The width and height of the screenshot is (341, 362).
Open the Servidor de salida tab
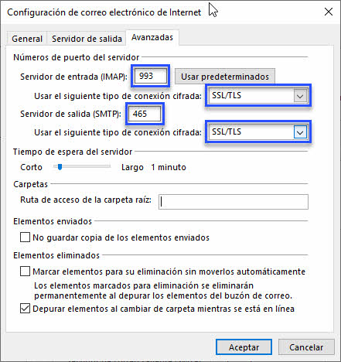pyautogui.click(x=87, y=39)
